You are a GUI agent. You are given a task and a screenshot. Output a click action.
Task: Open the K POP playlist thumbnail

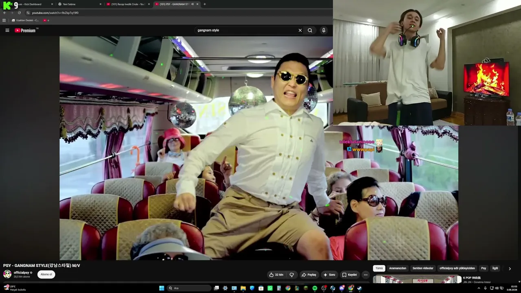[x=417, y=279]
